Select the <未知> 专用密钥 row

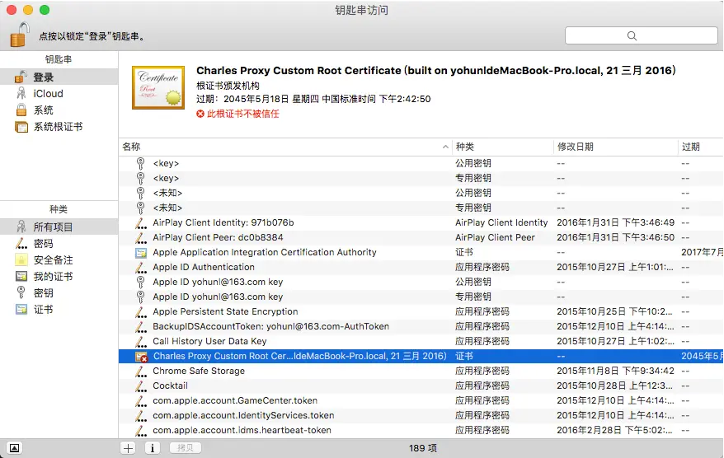pos(421,208)
